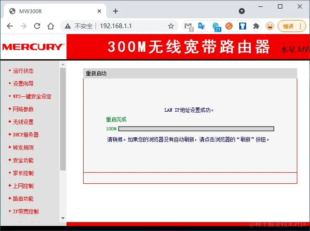The width and height of the screenshot is (310, 231).
Task: Click the 重新启动 panel heading
Action: [96, 73]
